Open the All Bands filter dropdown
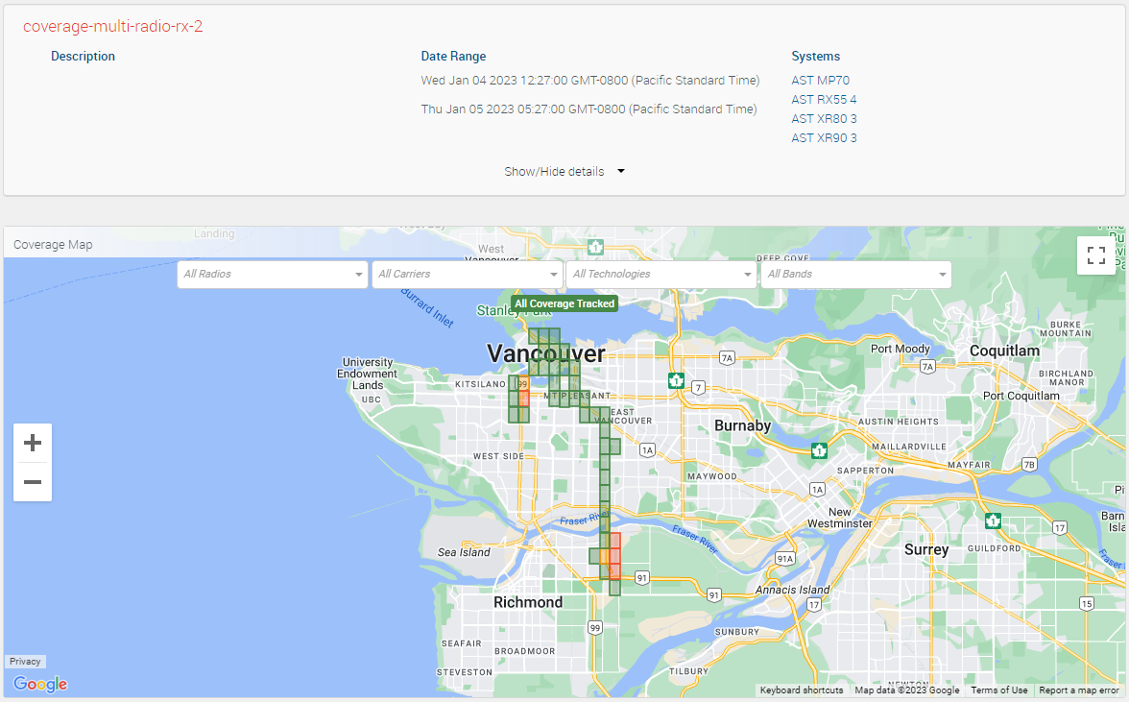Viewport: 1129px width, 702px height. click(x=856, y=275)
